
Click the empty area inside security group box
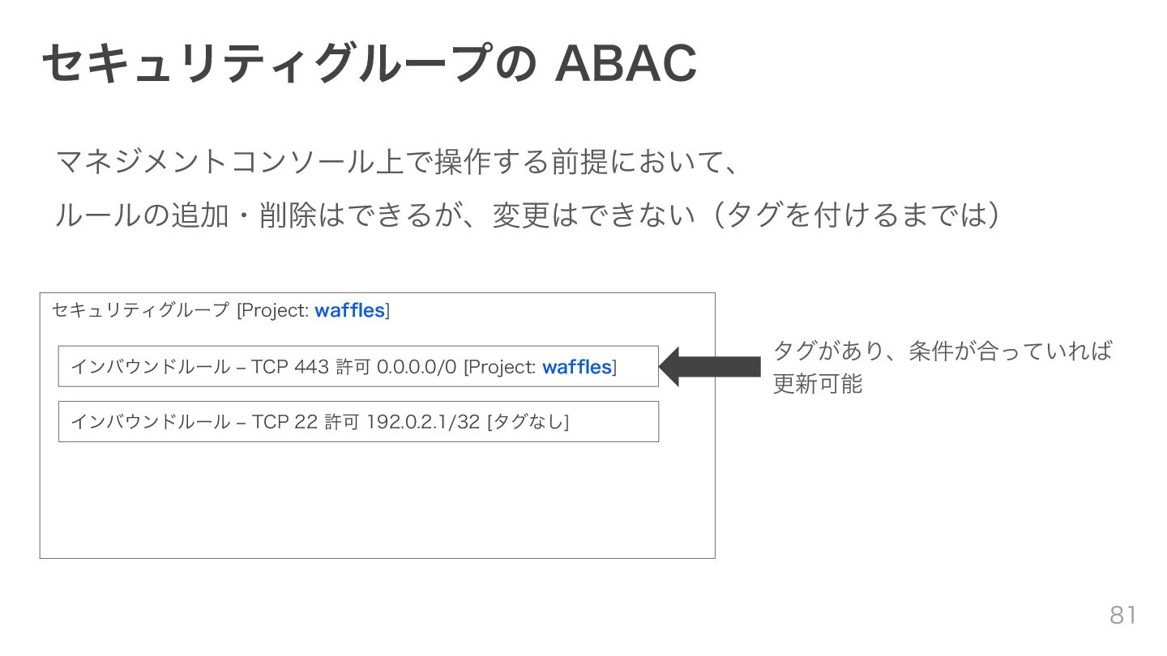click(x=377, y=501)
